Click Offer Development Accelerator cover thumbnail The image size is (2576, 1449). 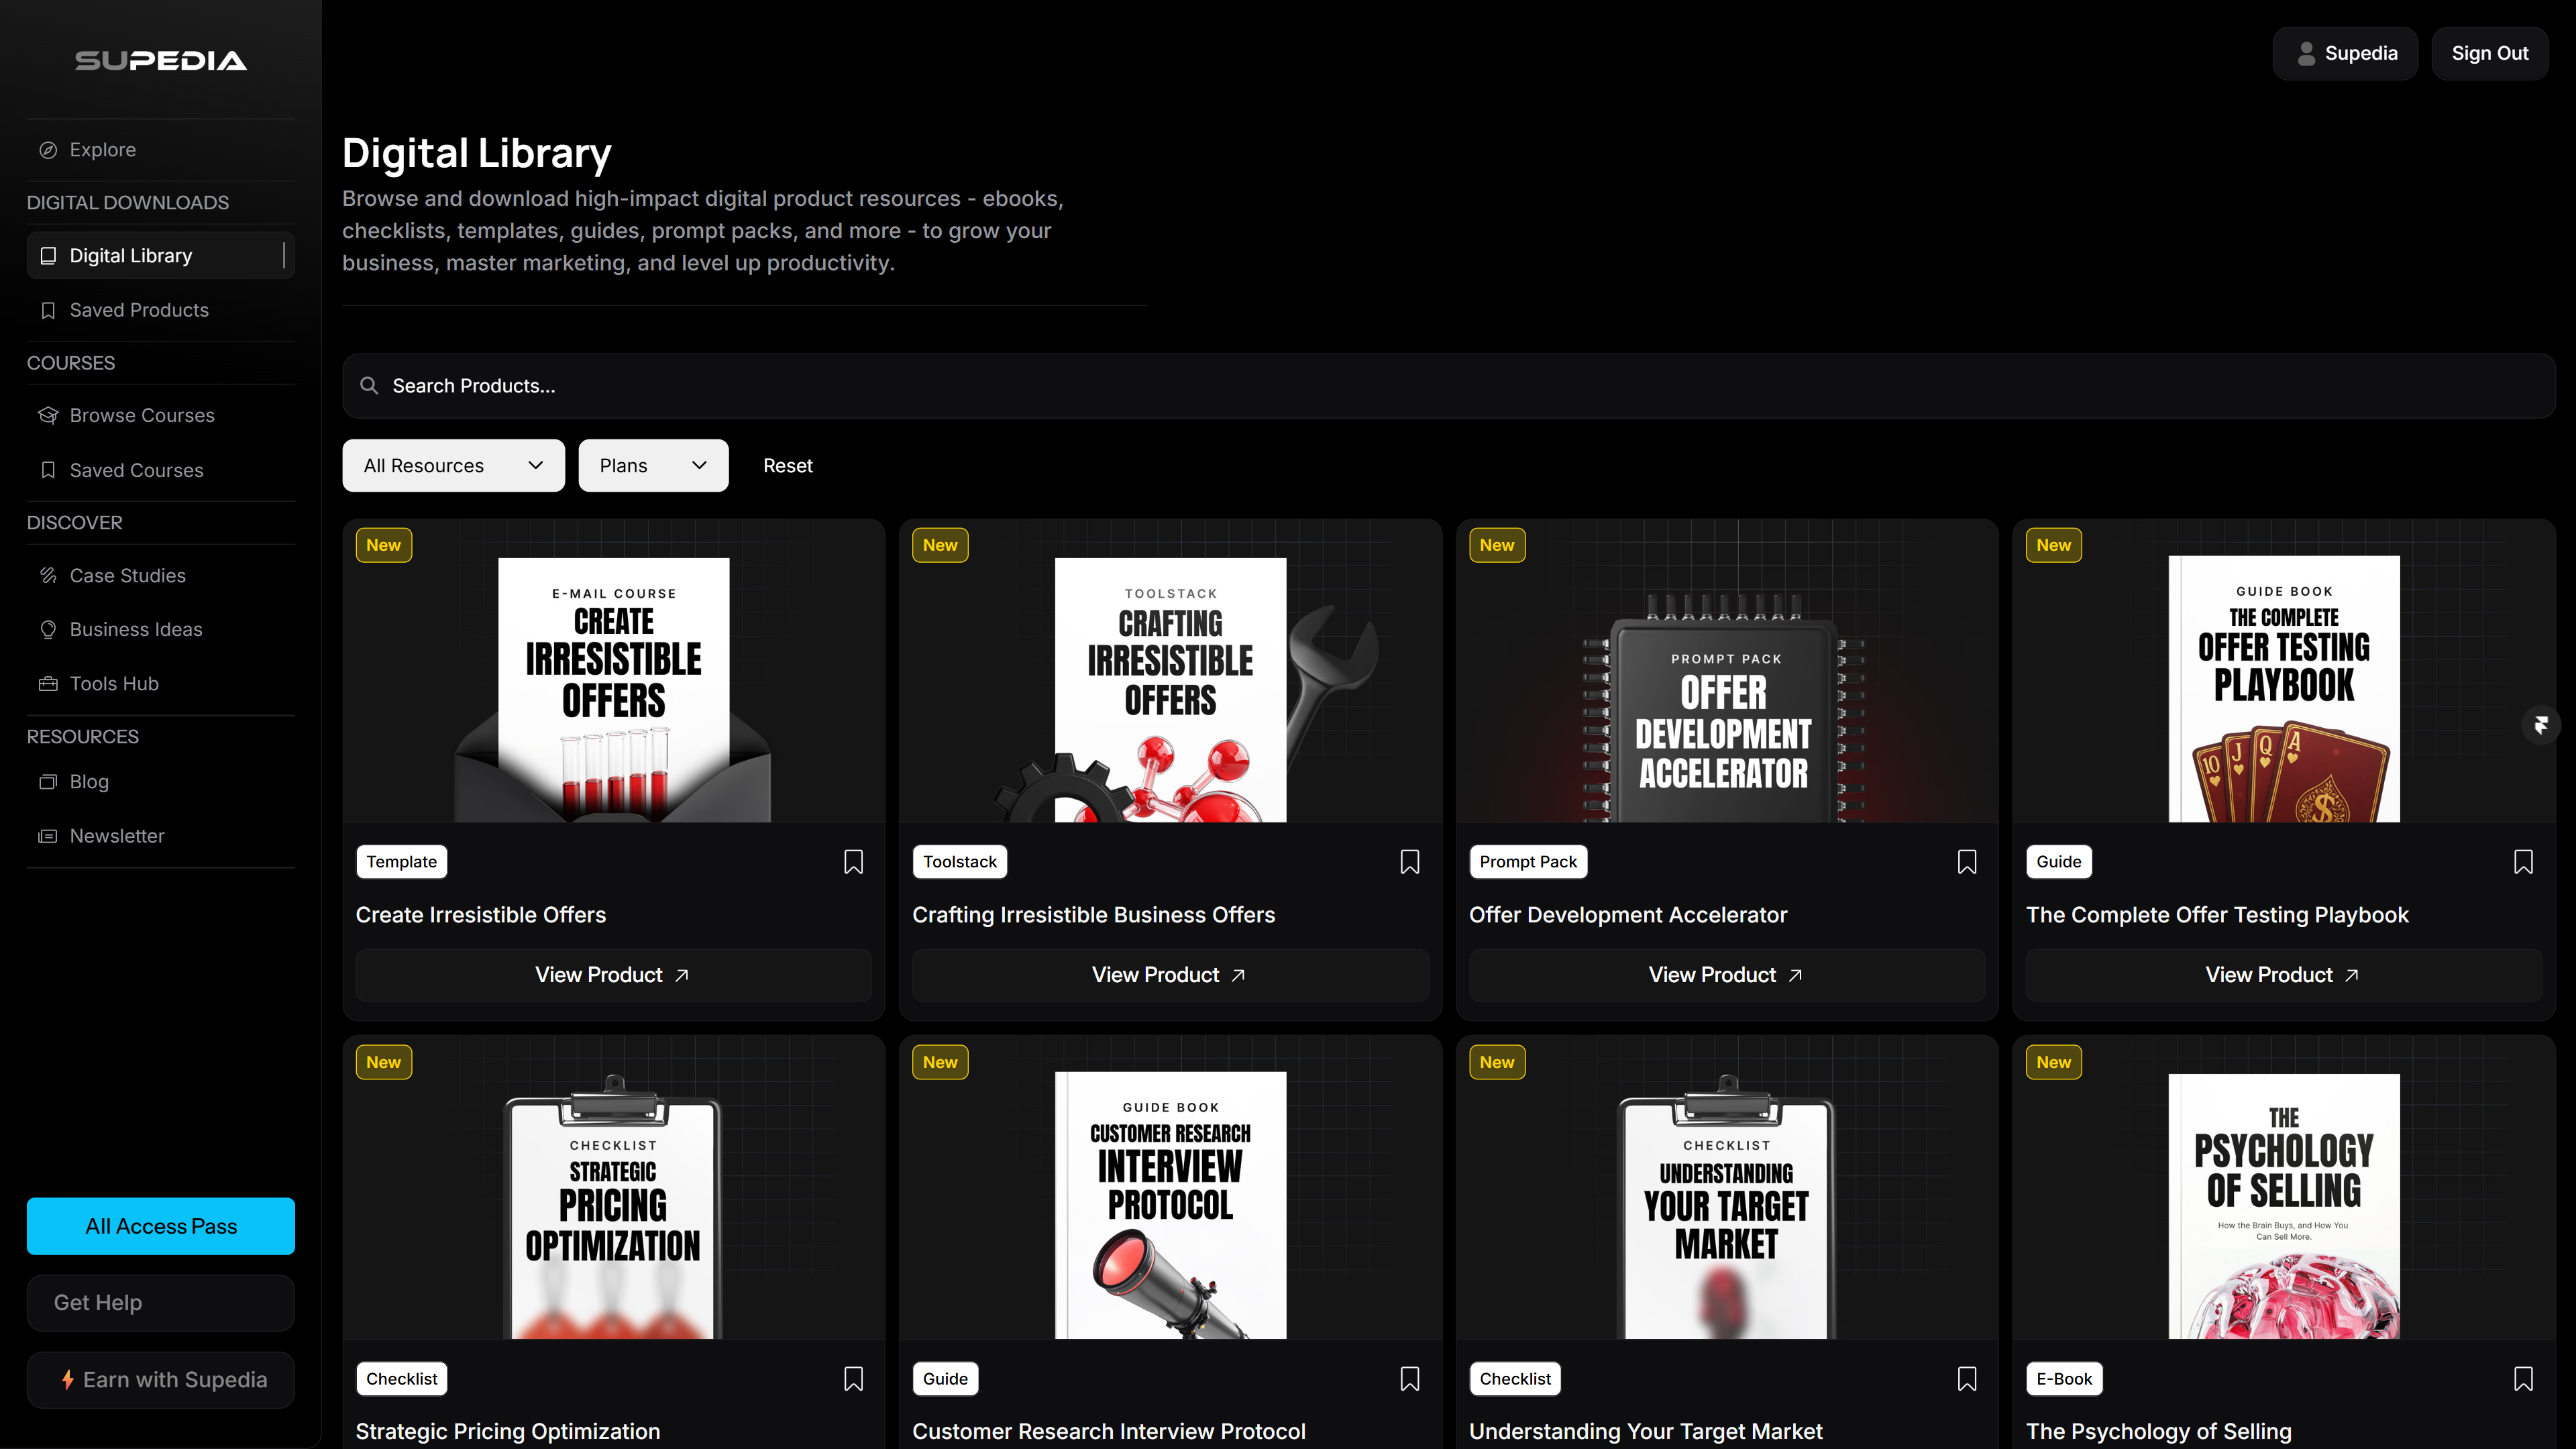click(1727, 671)
